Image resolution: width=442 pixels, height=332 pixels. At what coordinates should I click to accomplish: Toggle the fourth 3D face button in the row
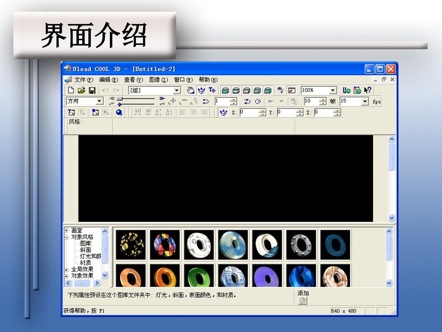click(257, 90)
